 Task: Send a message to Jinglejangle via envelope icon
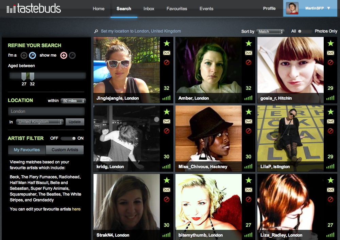[x=167, y=53]
